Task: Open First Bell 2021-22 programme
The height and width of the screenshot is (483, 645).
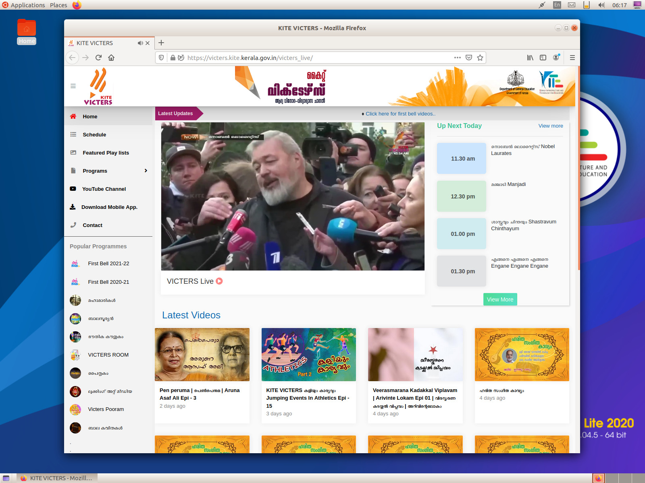Action: pos(108,264)
